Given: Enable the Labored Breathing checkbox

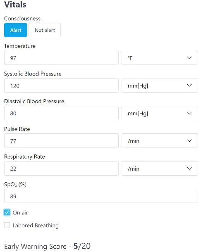Looking at the screenshot, I should 7,225.
